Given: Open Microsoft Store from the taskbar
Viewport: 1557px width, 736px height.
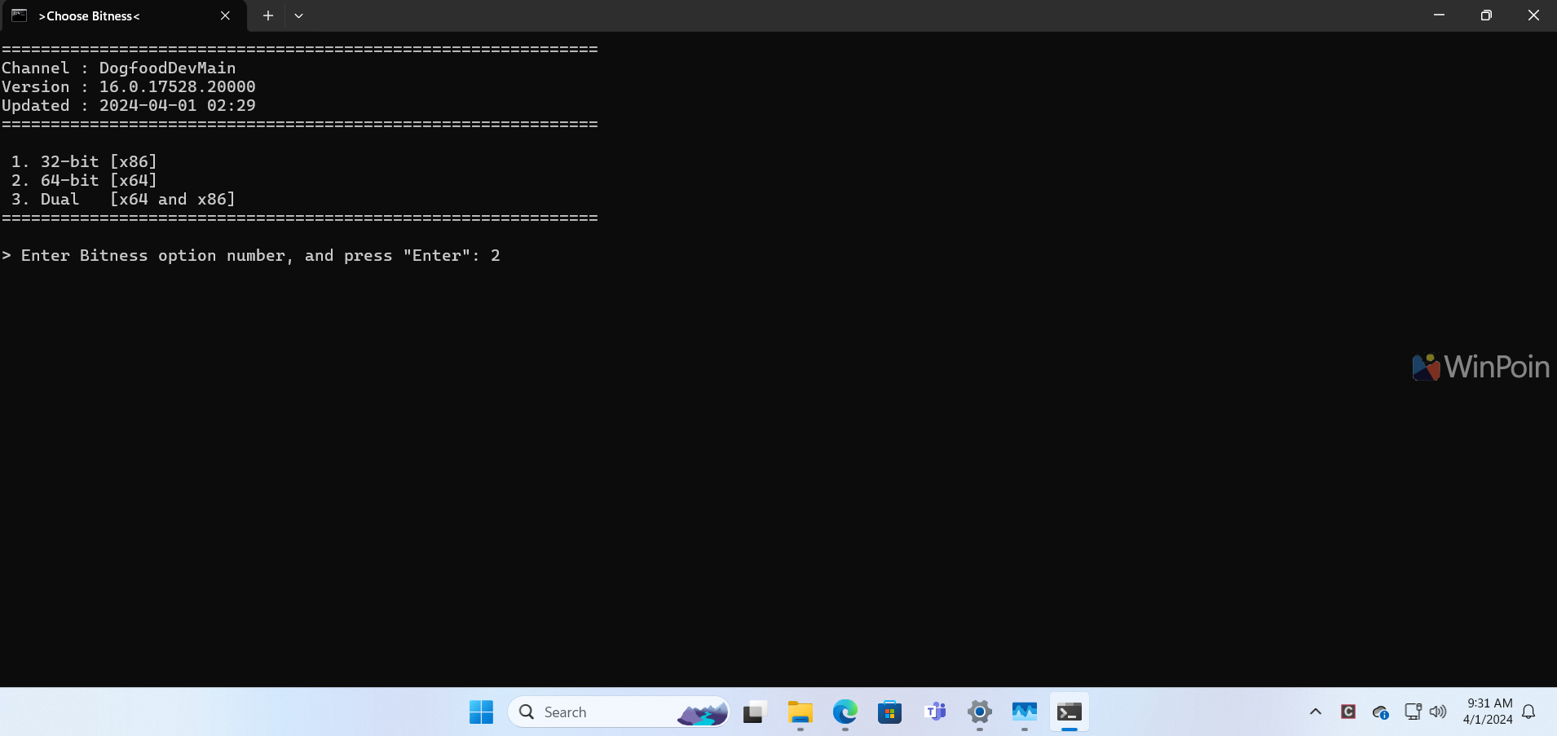Looking at the screenshot, I should click(x=890, y=712).
